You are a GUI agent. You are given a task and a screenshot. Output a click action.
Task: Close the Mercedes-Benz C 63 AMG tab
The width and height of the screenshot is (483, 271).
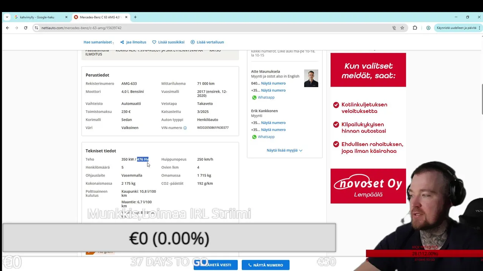click(126, 17)
